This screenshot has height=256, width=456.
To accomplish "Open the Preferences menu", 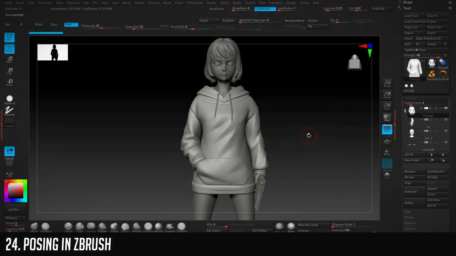I will [195, 3].
